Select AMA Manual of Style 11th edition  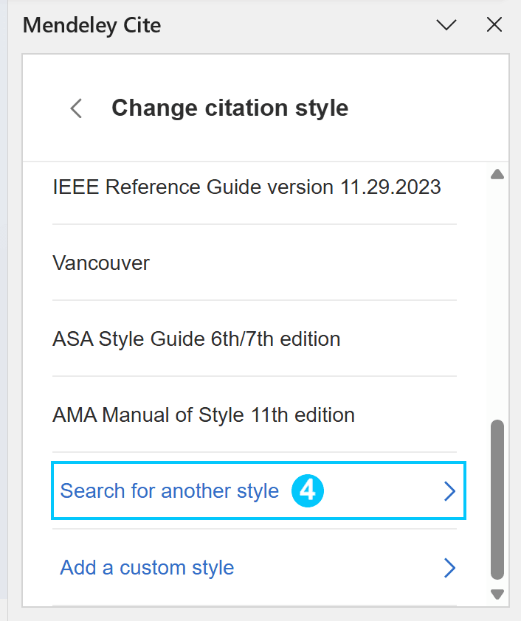[x=203, y=415]
